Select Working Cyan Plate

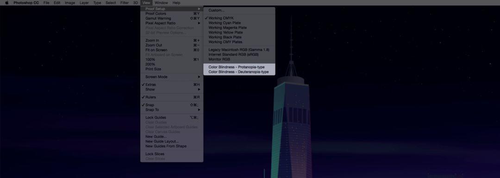[x=239, y=23]
